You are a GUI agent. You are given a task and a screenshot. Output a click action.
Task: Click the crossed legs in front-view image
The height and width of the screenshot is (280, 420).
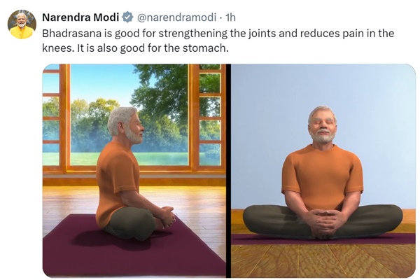(x=323, y=221)
